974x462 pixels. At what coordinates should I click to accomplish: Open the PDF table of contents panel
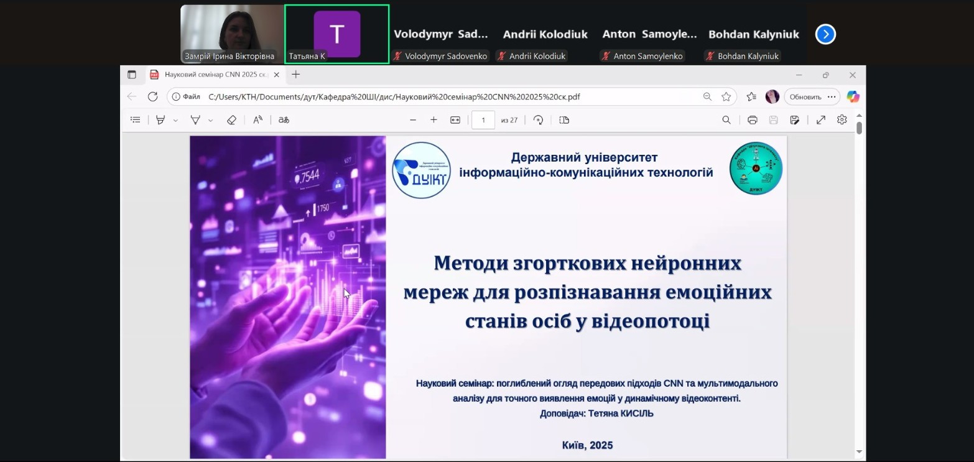coord(135,120)
